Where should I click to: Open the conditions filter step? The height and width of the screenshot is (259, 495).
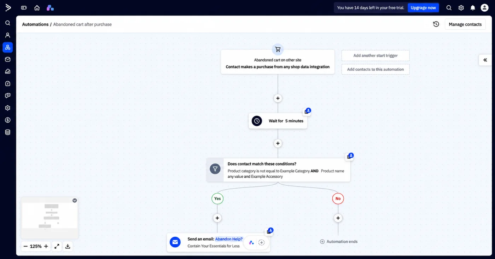[278, 170]
